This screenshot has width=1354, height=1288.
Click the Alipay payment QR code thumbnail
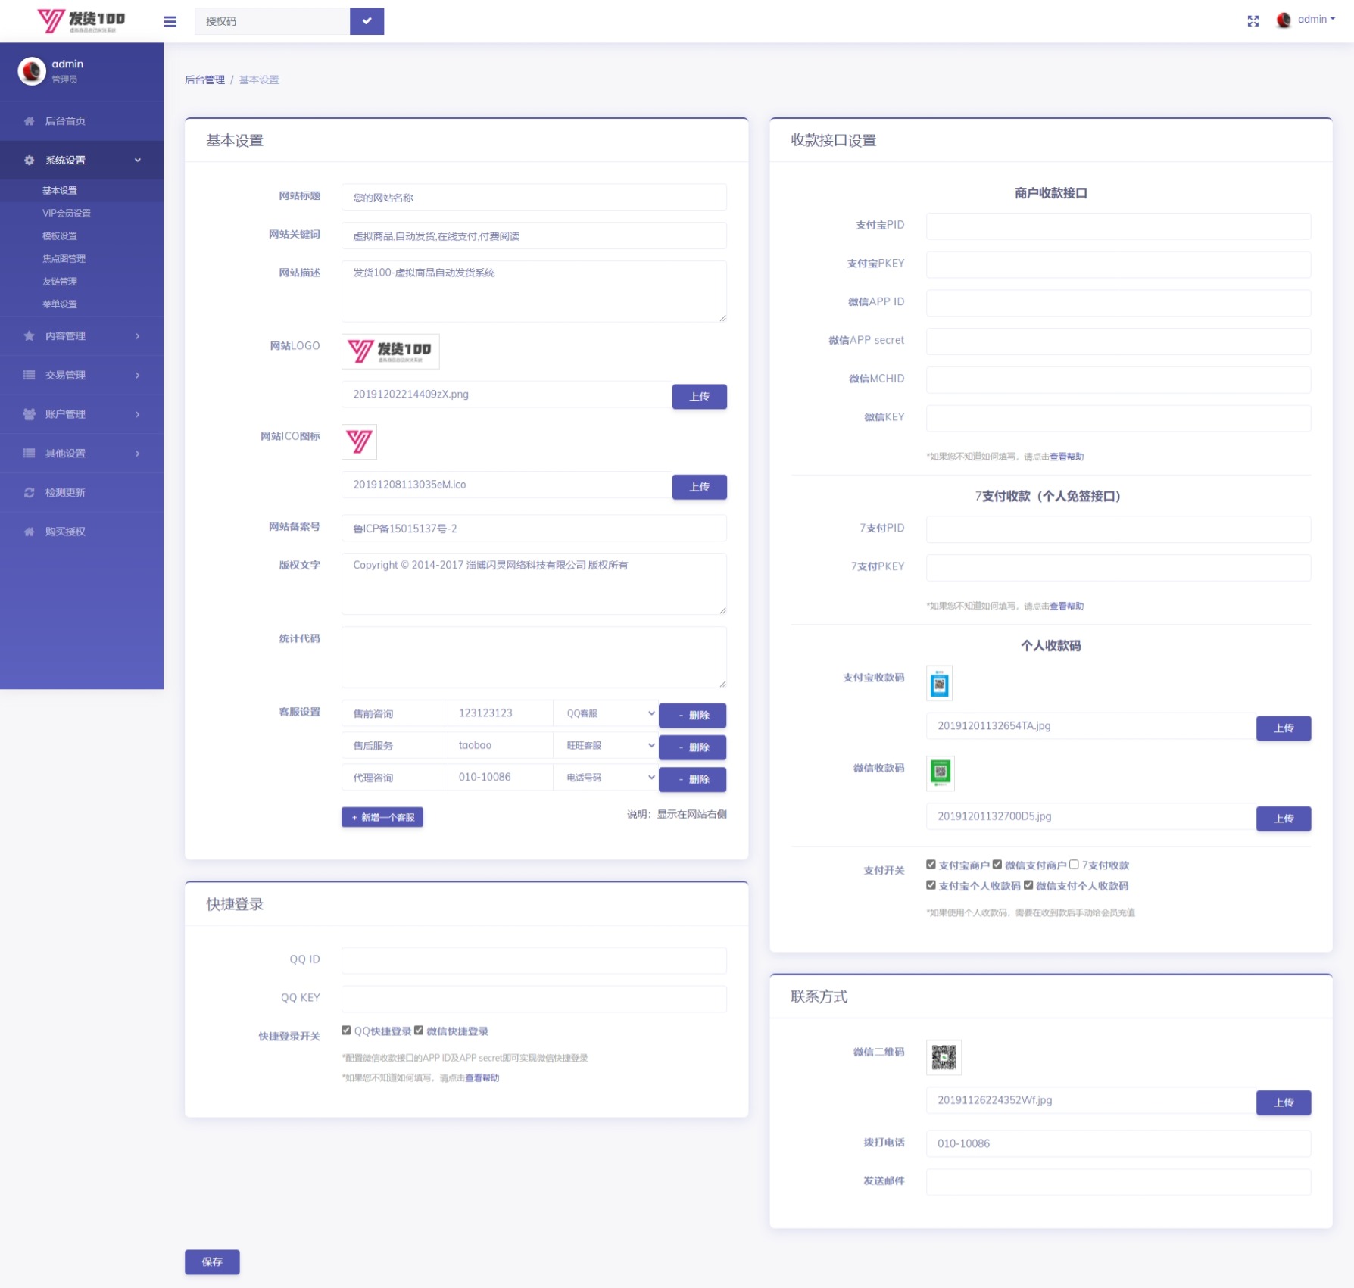pyautogui.click(x=939, y=684)
